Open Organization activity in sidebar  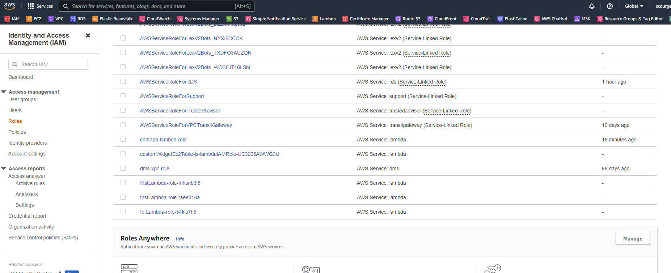coord(31,227)
